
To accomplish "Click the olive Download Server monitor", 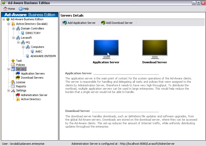I will (x=155, y=49).
